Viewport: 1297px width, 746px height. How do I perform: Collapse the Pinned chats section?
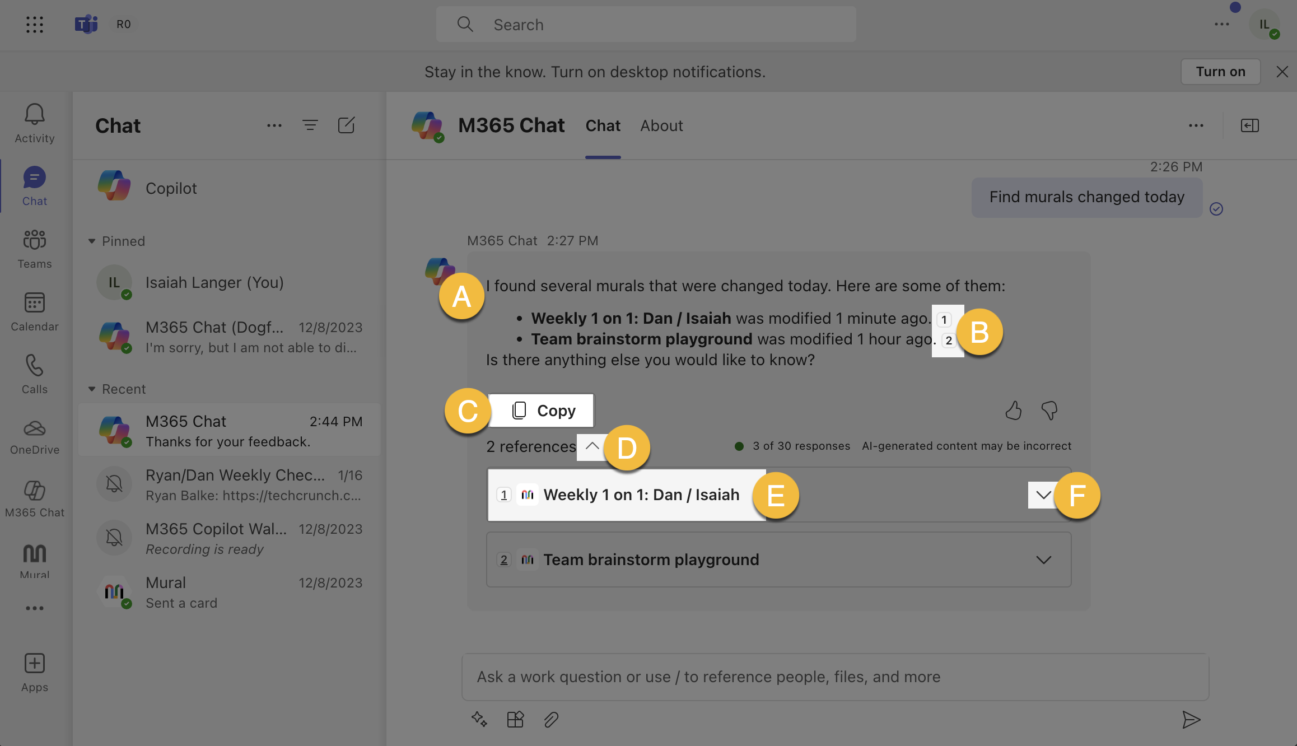point(92,241)
